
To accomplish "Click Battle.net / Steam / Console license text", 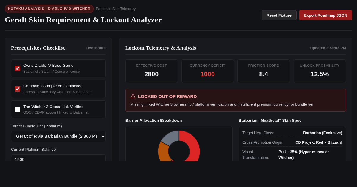I will (51, 72).
